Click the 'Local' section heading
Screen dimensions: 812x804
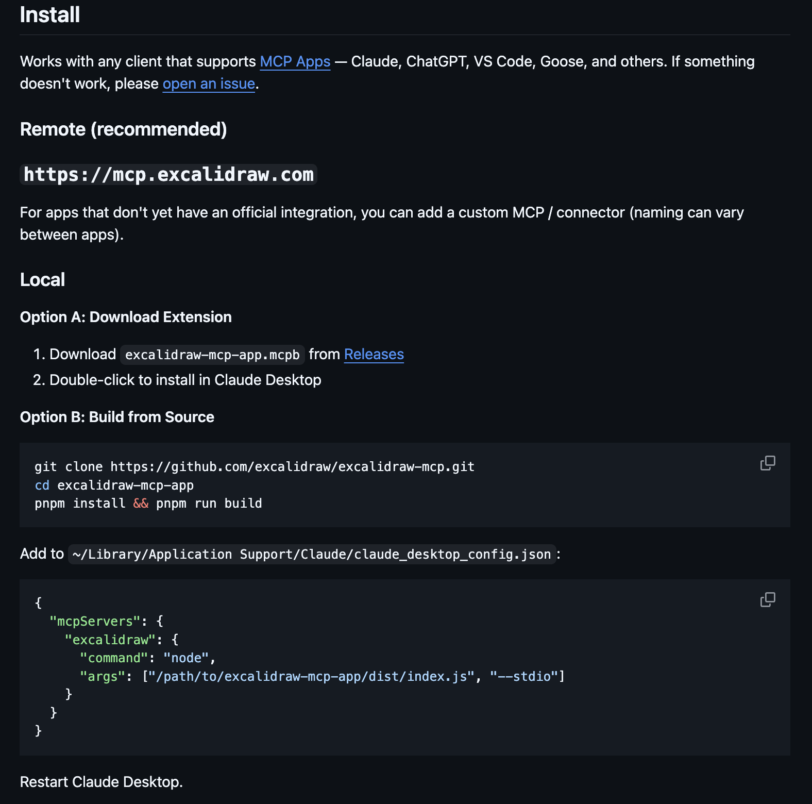pos(42,279)
